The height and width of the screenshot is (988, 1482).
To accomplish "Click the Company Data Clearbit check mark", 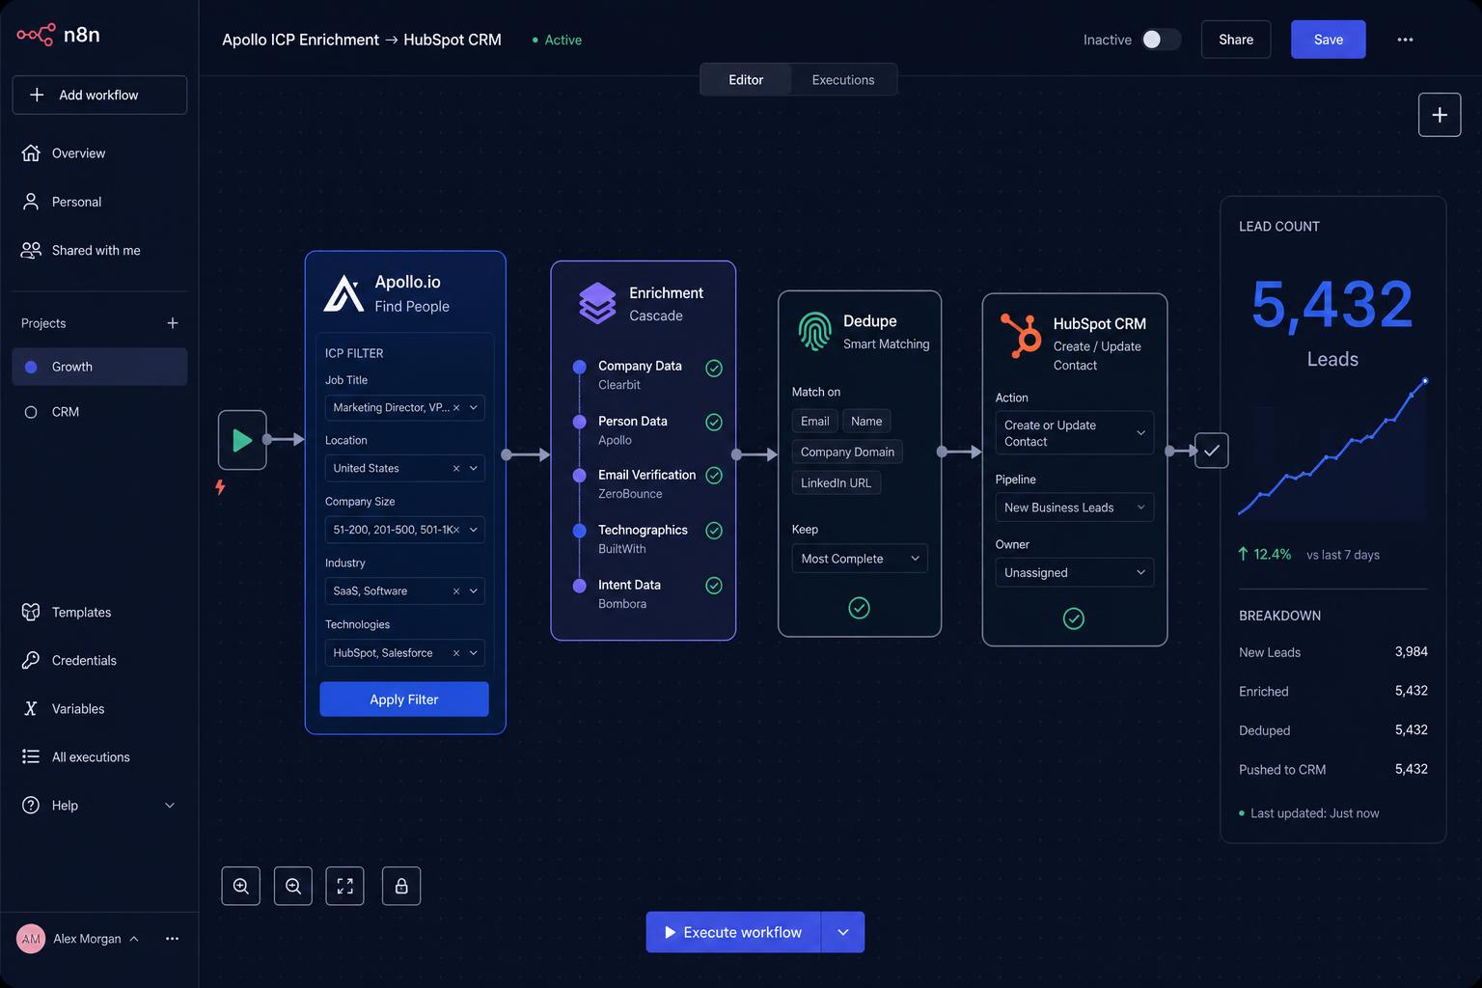I will (x=714, y=368).
